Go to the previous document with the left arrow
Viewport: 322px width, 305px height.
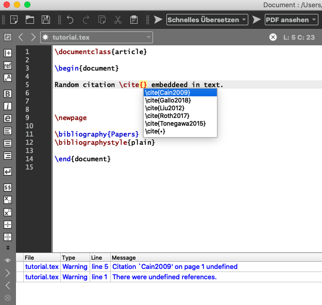tap(21, 38)
